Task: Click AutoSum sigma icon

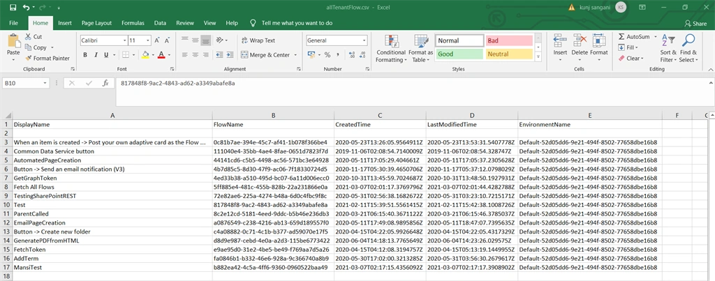Action: pyautogui.click(x=621, y=36)
